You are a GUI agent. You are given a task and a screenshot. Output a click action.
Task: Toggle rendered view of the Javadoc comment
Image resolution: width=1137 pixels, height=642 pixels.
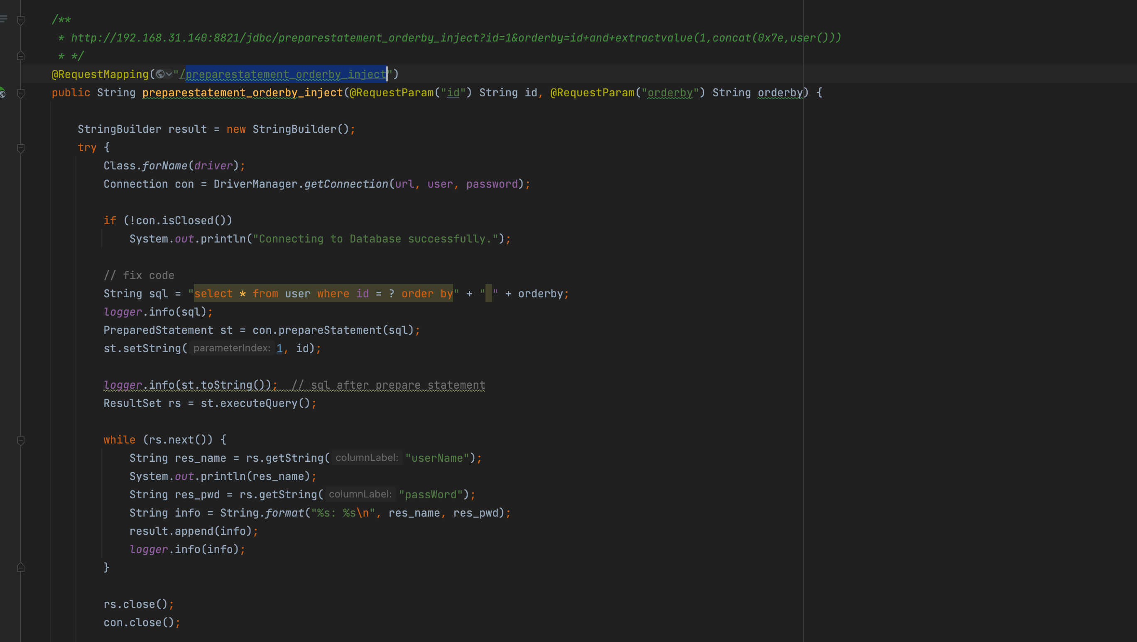(4, 19)
